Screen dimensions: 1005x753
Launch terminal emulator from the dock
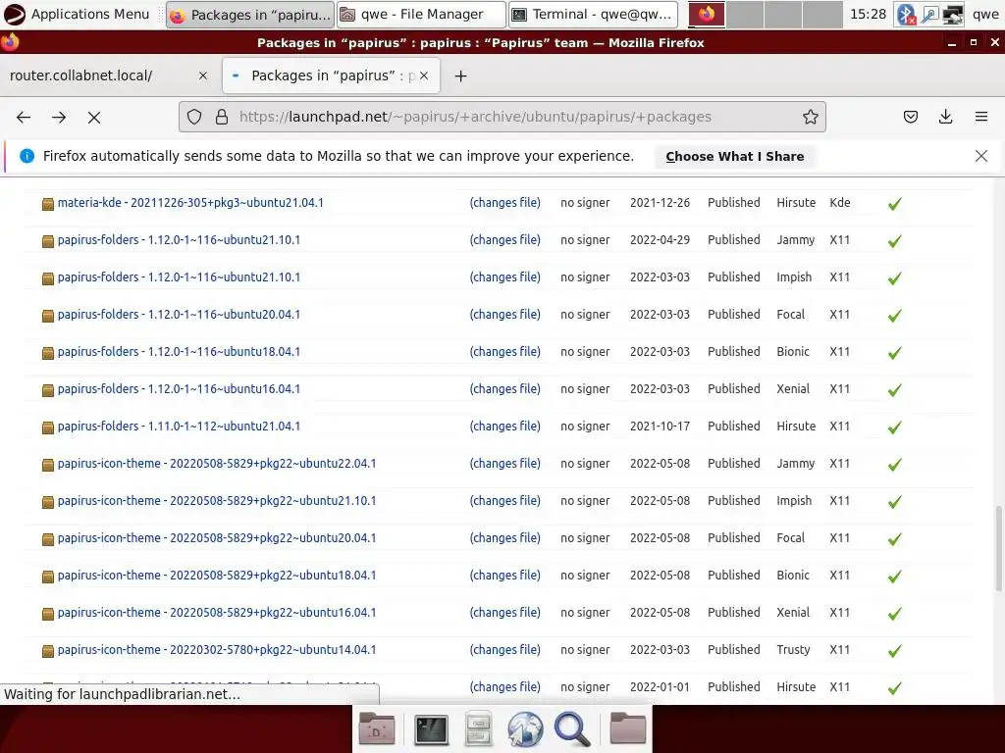[432, 728]
